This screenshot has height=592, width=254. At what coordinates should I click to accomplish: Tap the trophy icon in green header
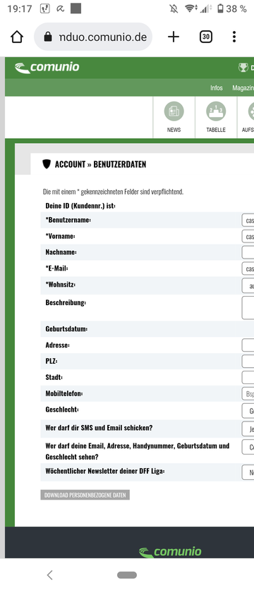pyautogui.click(x=243, y=68)
